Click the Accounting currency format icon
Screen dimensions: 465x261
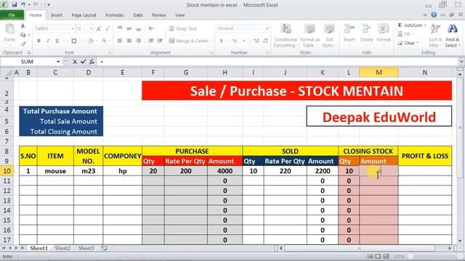221,41
